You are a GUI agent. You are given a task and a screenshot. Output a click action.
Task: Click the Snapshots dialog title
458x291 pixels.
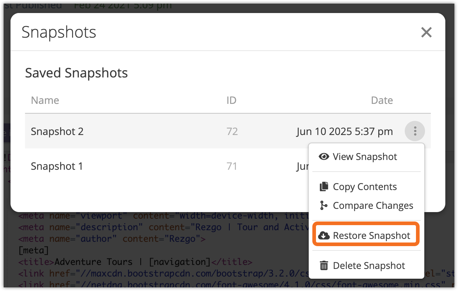(59, 32)
